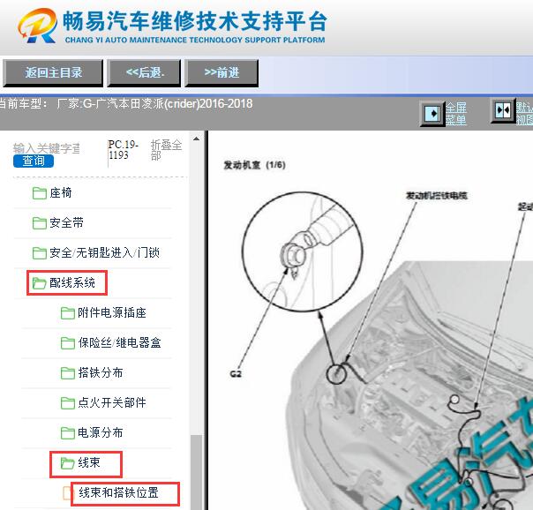The image size is (533, 510).
Task: Select the 电源分布 tree label
Action: (101, 432)
